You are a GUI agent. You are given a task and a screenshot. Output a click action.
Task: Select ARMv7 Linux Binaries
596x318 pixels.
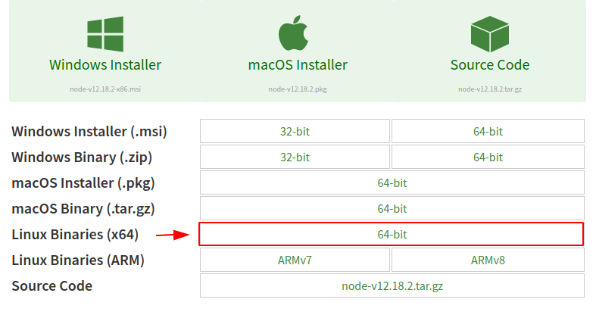(295, 260)
